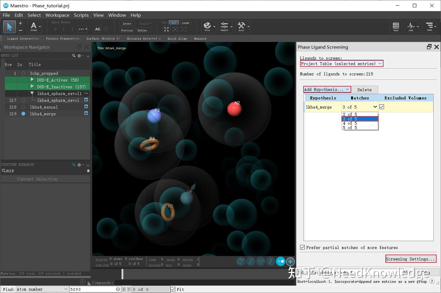Enable the Fit checkbox near the Find bar

173,289
